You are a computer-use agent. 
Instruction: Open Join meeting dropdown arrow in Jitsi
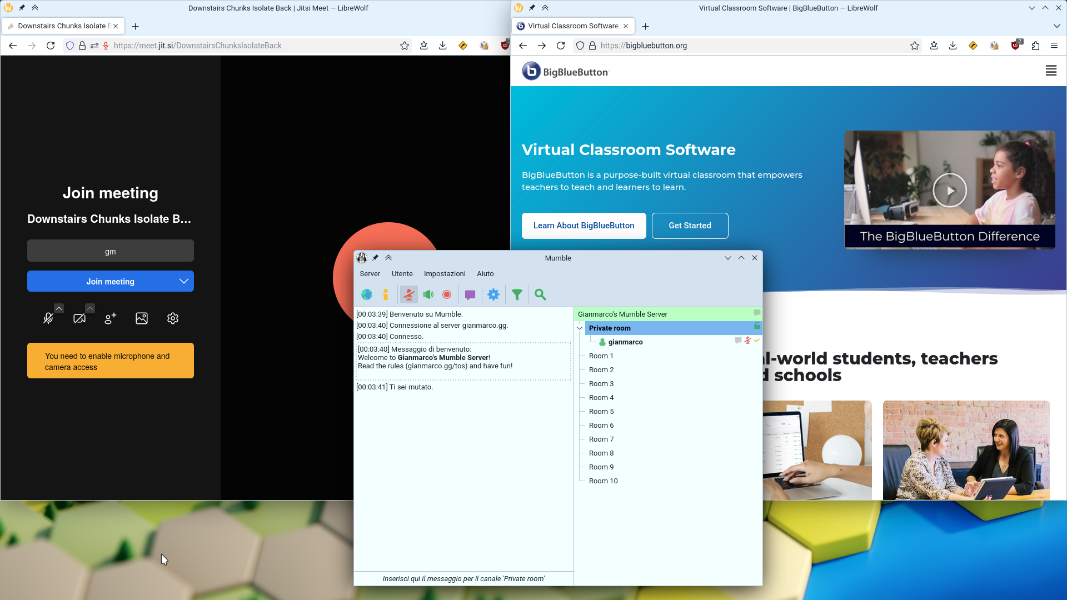click(x=184, y=282)
